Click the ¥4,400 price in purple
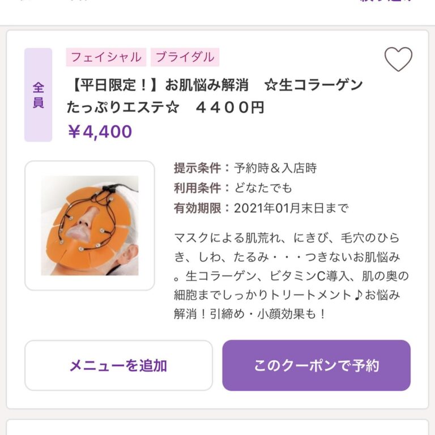 (x=100, y=132)
